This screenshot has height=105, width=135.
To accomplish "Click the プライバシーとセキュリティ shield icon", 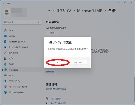I will click(5, 87).
